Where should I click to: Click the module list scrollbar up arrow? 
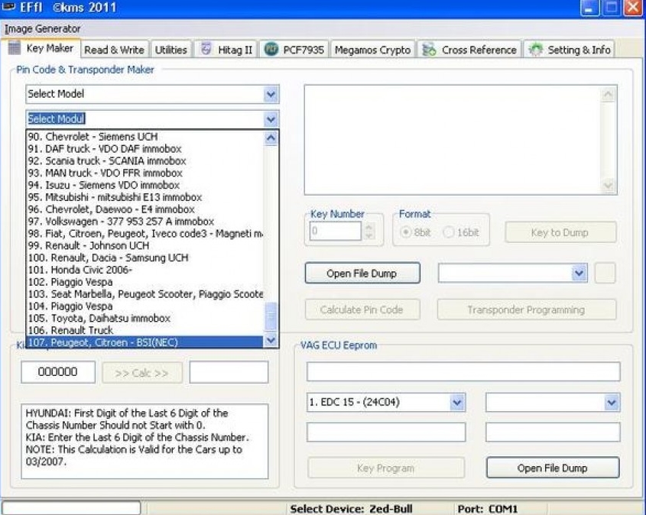[x=271, y=138]
